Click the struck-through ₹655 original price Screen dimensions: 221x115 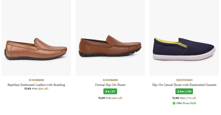click(183, 98)
